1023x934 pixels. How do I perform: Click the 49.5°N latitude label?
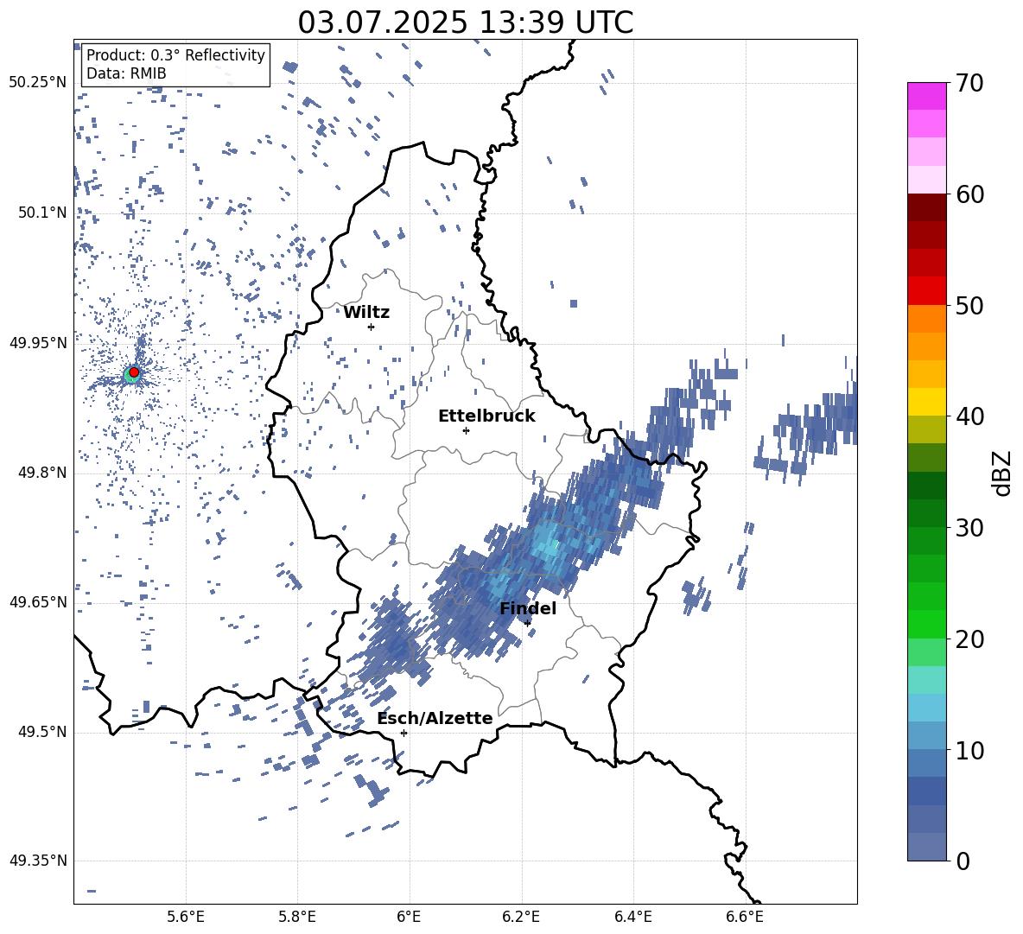coord(42,732)
